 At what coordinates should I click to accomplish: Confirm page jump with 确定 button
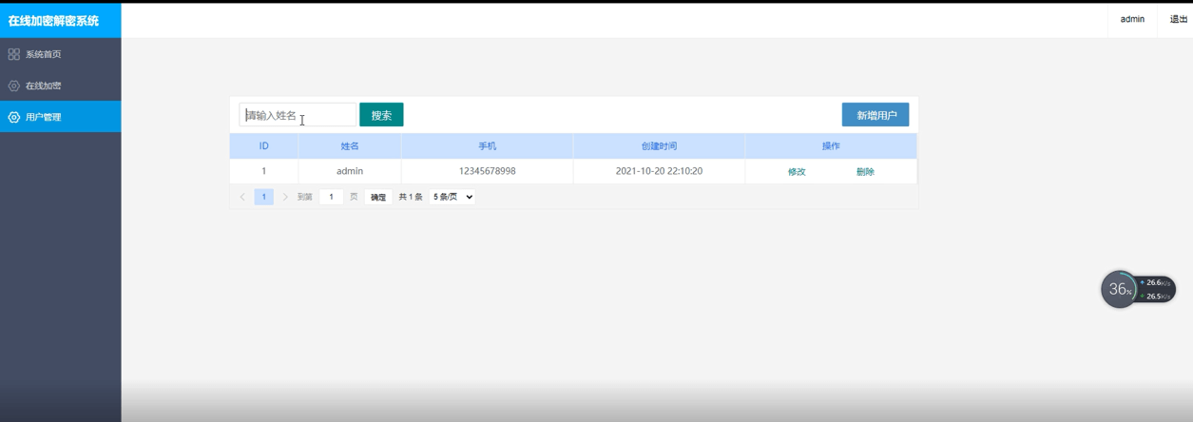pos(378,197)
